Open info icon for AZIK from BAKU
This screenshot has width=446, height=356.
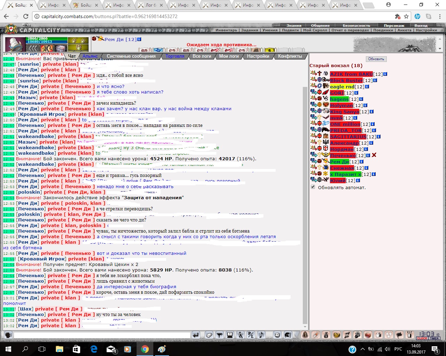click(385, 74)
